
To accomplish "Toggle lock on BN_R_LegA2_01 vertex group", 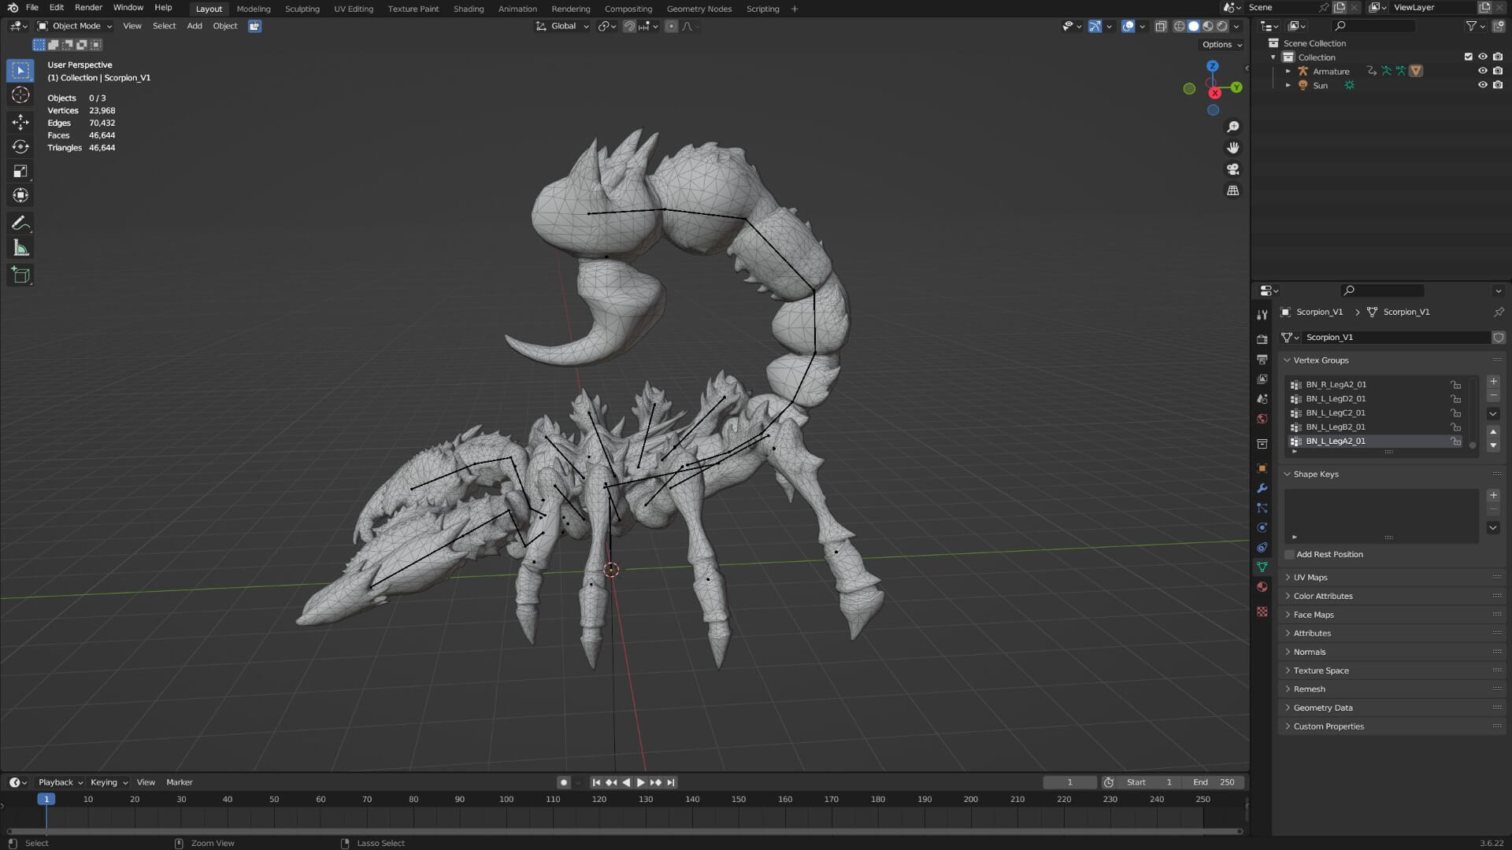I will click(x=1455, y=385).
